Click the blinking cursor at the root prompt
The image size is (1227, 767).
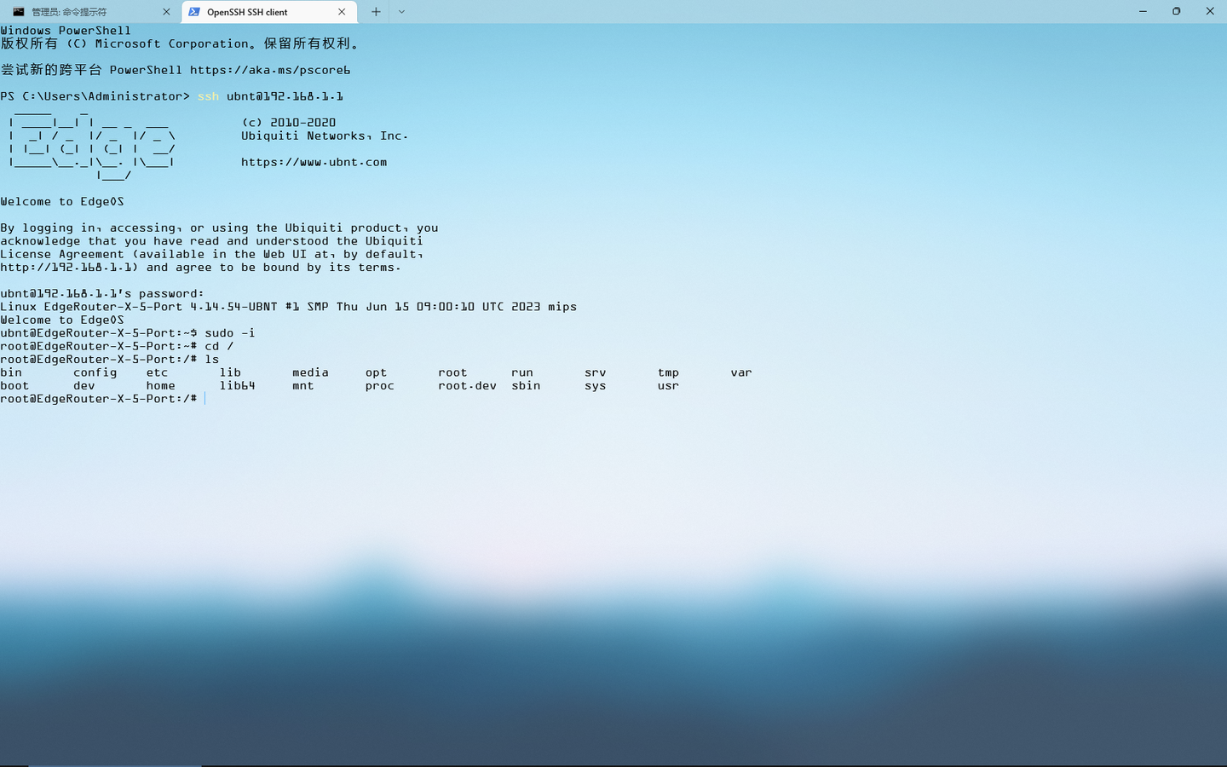(204, 398)
